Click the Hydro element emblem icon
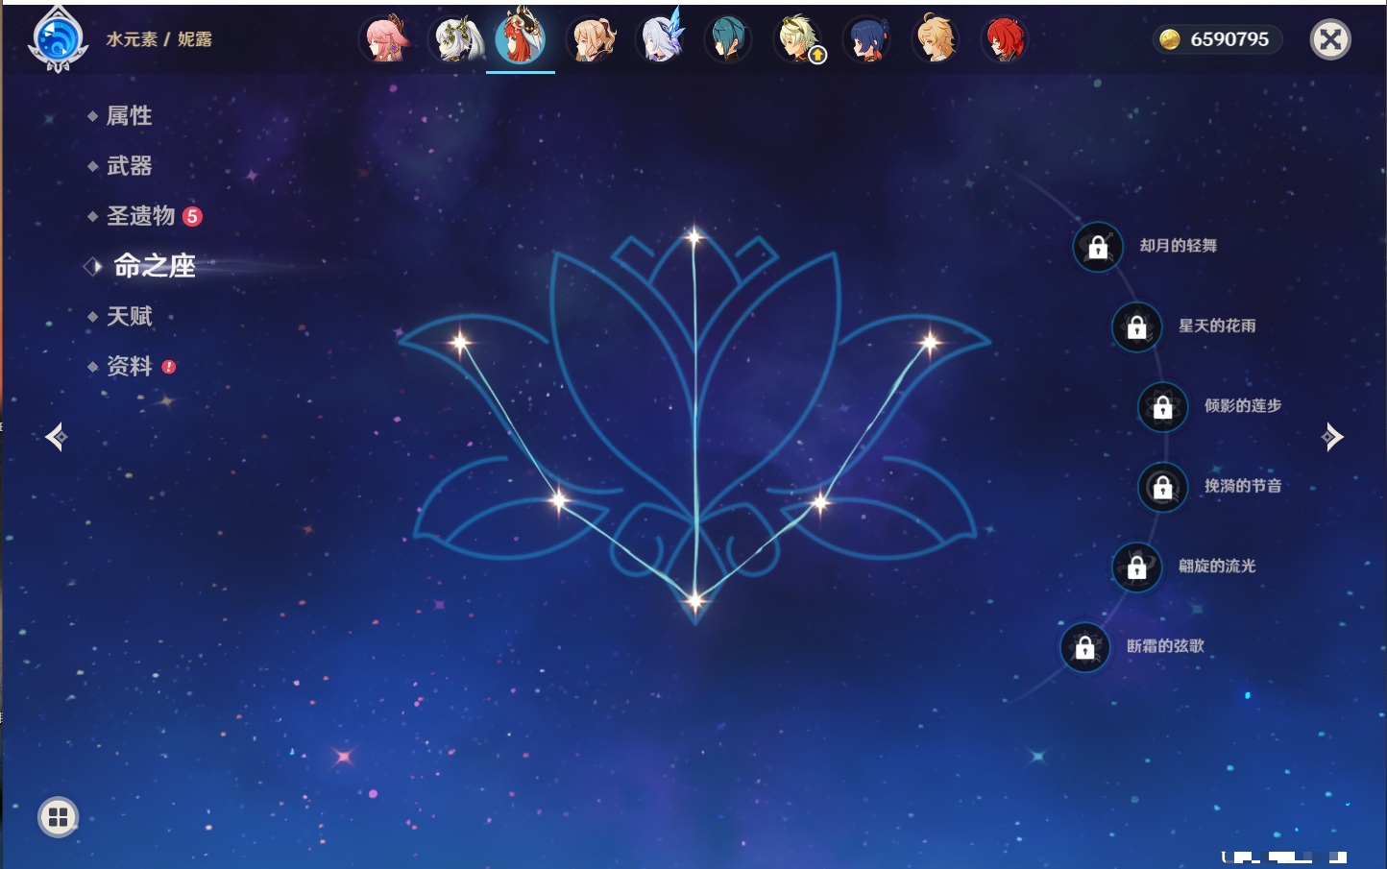This screenshot has width=1387, height=869. point(59,39)
